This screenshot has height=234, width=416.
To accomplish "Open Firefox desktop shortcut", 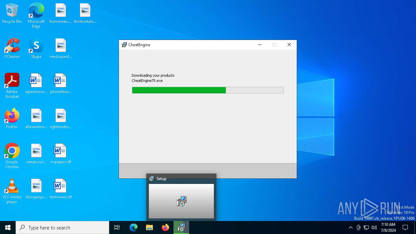I will 12,119.
